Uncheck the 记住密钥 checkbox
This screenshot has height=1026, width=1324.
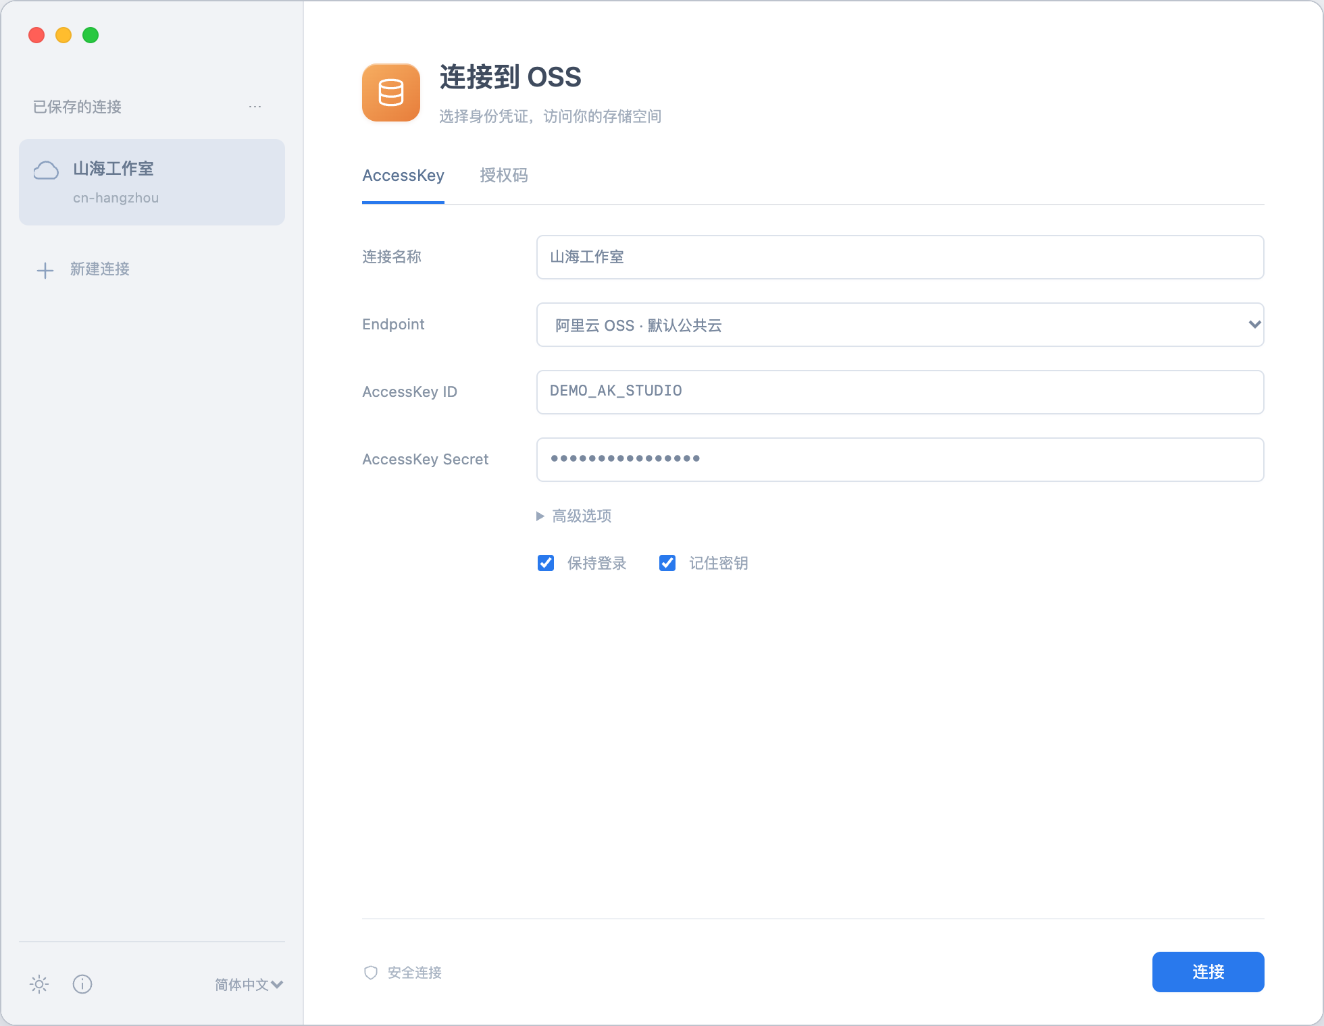click(667, 563)
